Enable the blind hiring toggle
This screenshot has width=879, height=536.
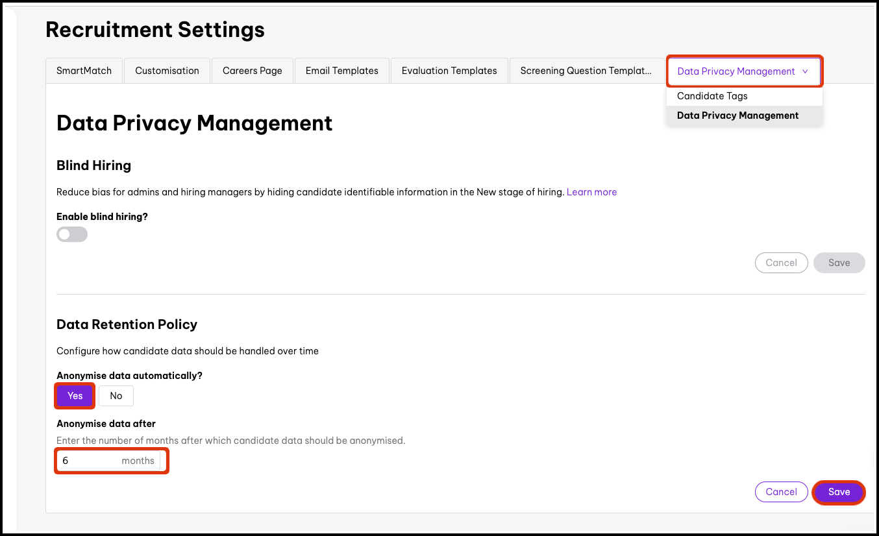[71, 234]
